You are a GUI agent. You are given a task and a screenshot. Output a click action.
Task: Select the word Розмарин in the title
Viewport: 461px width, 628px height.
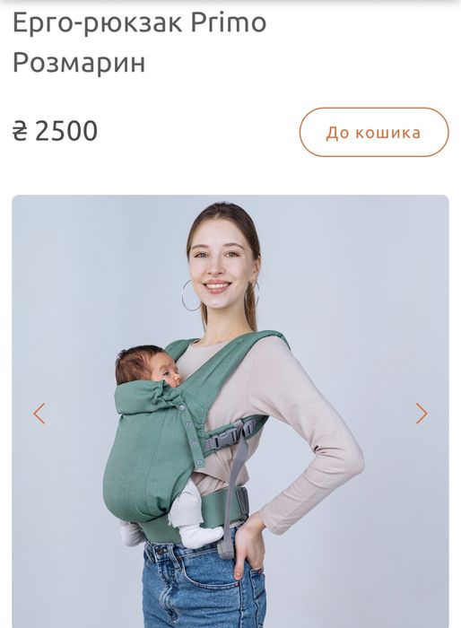click(x=79, y=64)
